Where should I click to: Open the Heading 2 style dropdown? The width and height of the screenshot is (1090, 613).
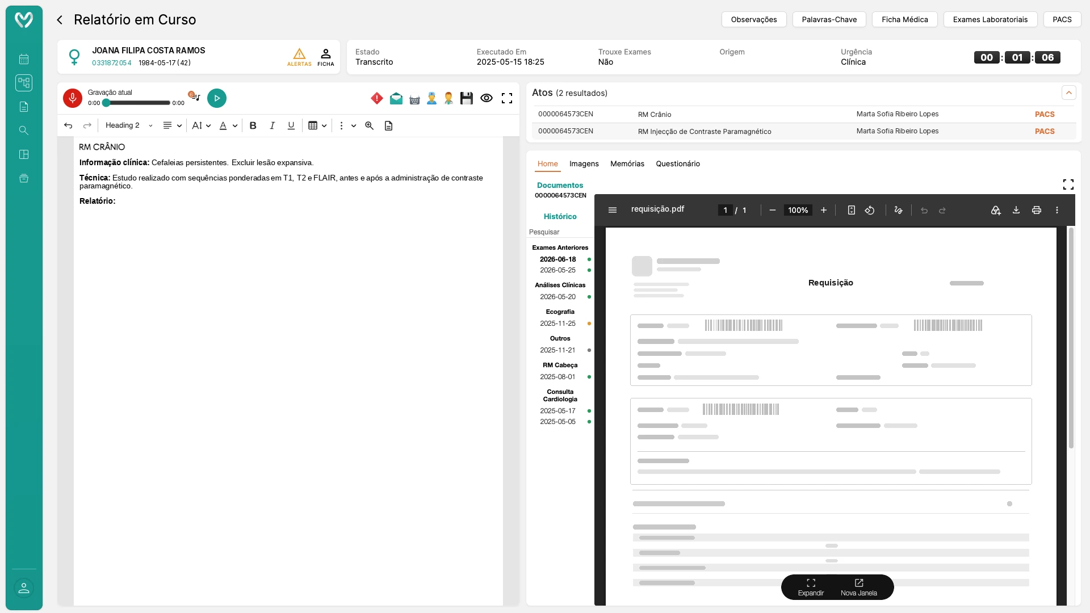[x=129, y=125]
